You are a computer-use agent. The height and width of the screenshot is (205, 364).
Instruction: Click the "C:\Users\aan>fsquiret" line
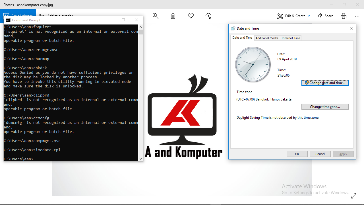(x=28, y=27)
